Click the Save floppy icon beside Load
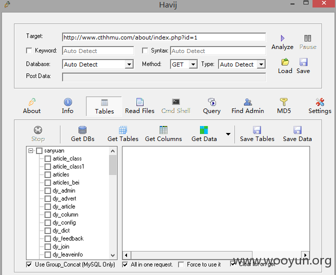The width and height of the screenshot is (336, 275). (303, 62)
